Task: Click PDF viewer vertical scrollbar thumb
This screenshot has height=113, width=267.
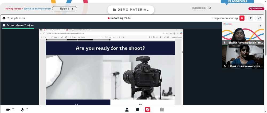Action: point(182,52)
